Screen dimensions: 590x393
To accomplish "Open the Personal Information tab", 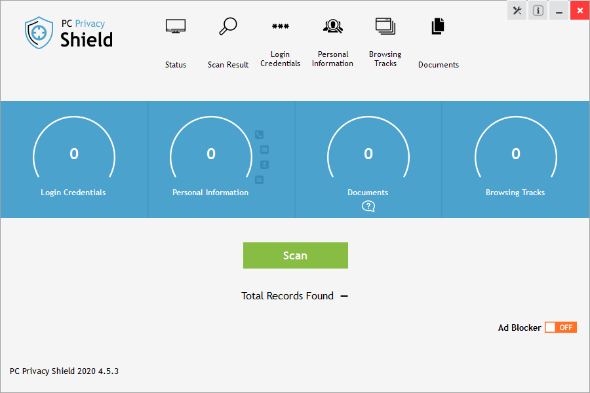I will pyautogui.click(x=332, y=43).
